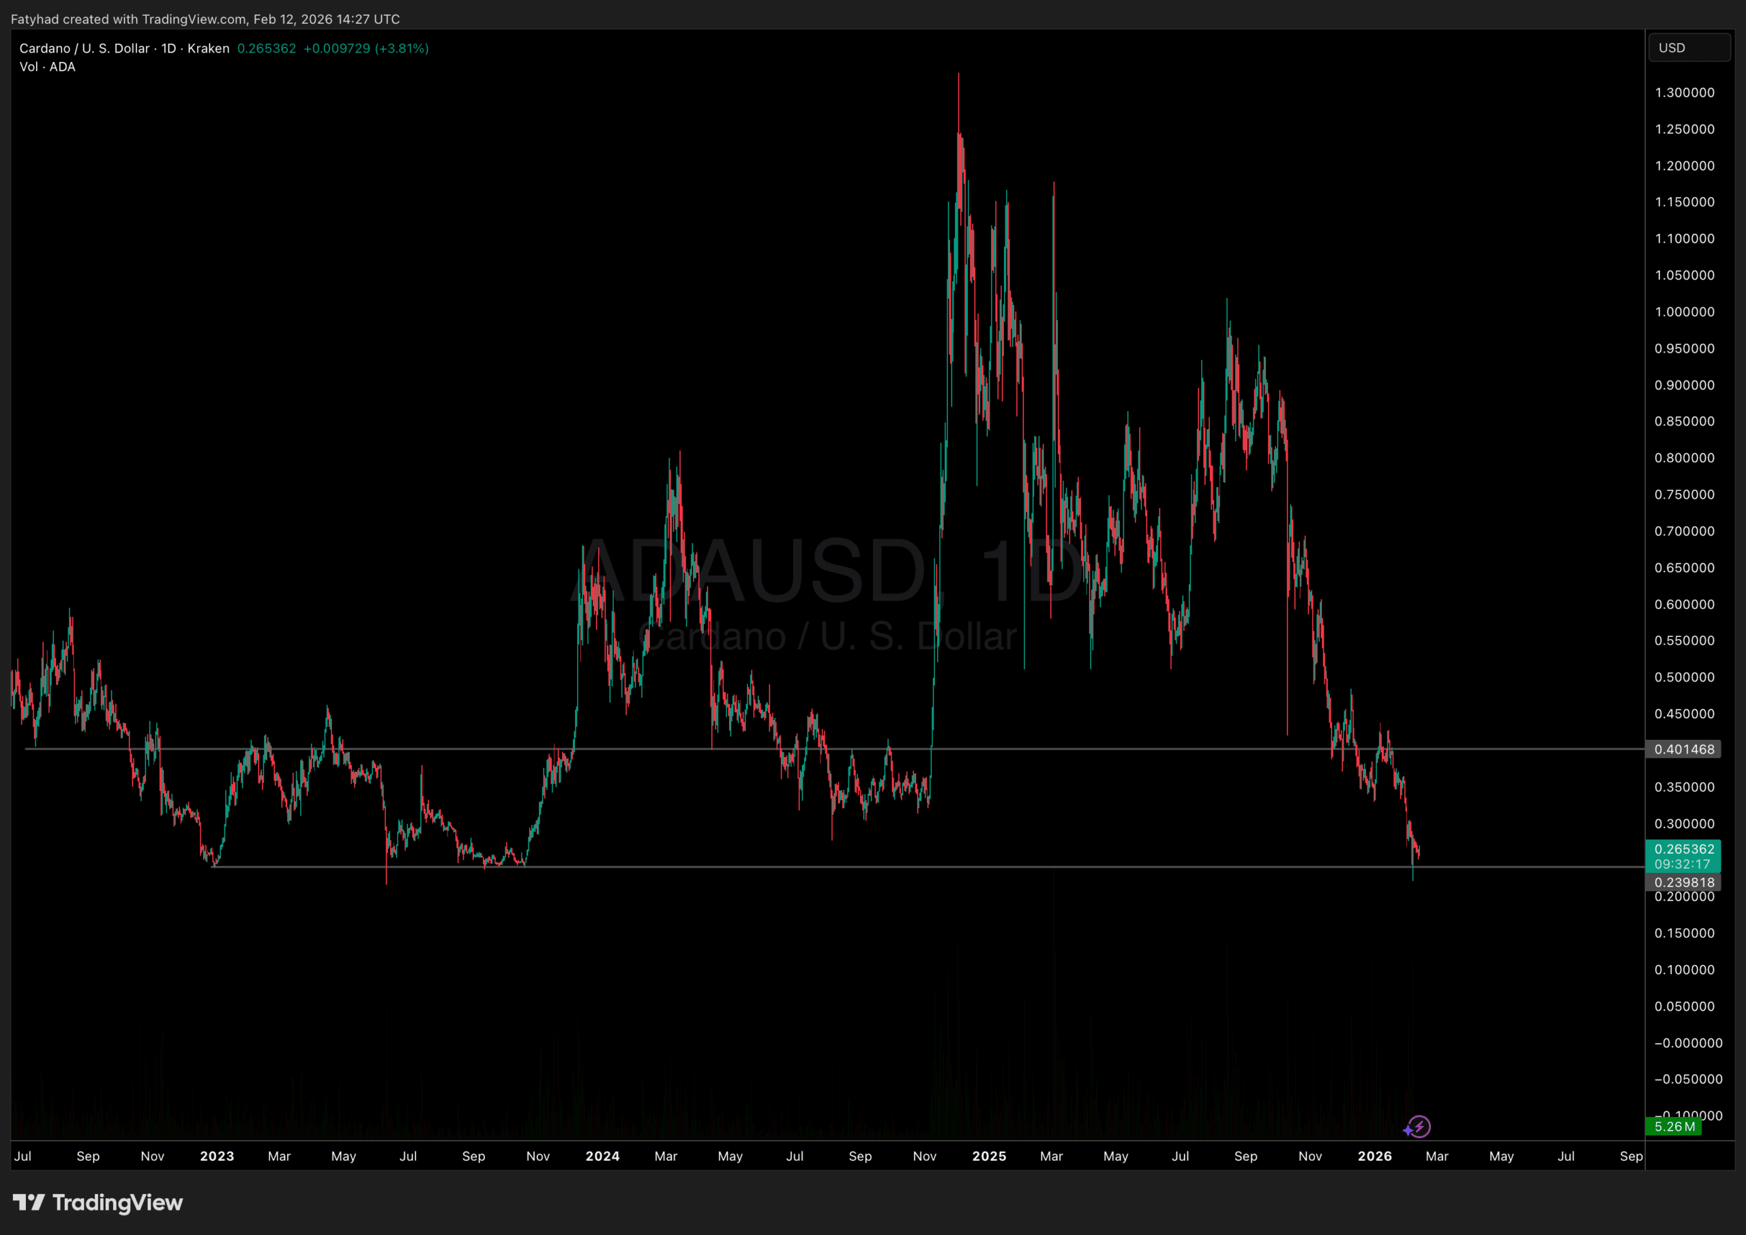Select the 2026 label on the time axis
This screenshot has width=1746, height=1235.
click(x=1375, y=1156)
